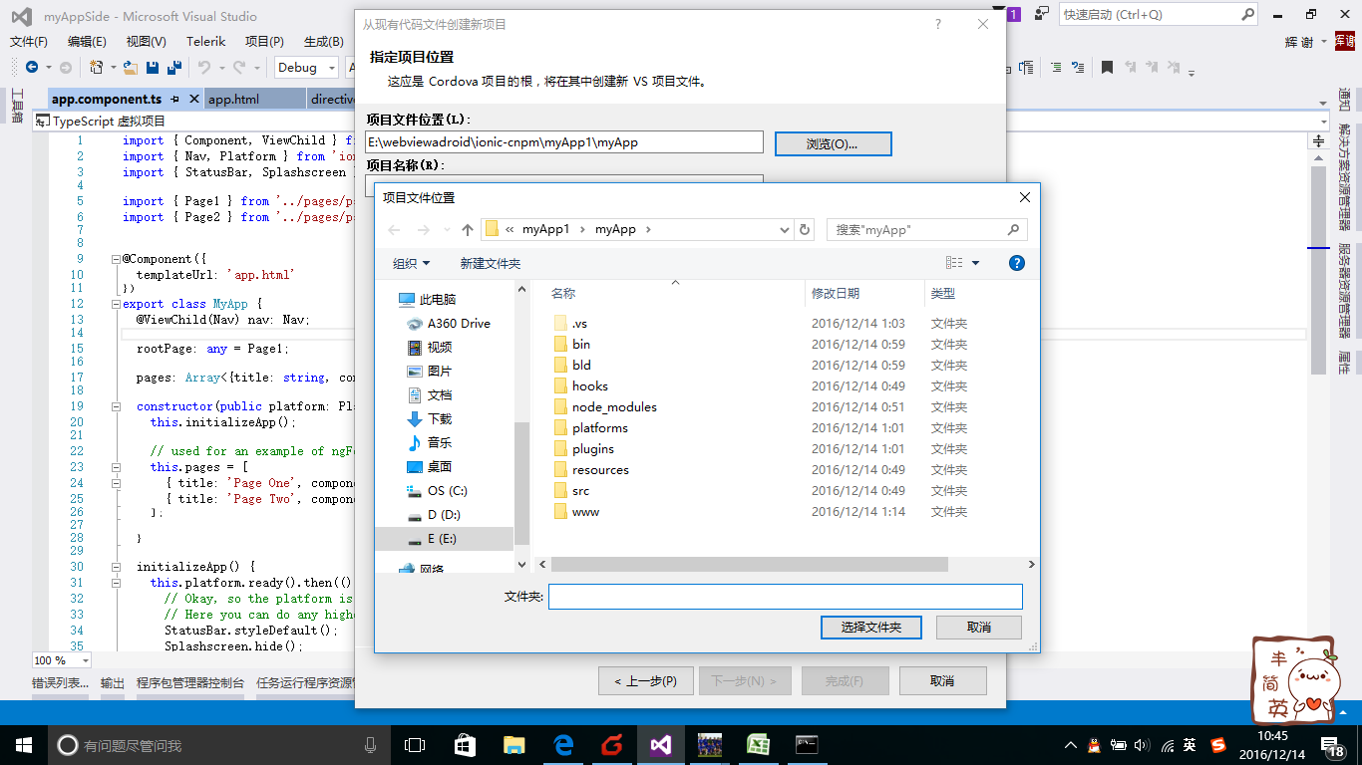Click 取消 in the folder dialog
1362x765 pixels.
coord(979,628)
